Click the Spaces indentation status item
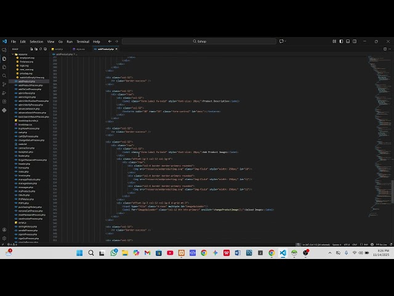 click(337, 244)
